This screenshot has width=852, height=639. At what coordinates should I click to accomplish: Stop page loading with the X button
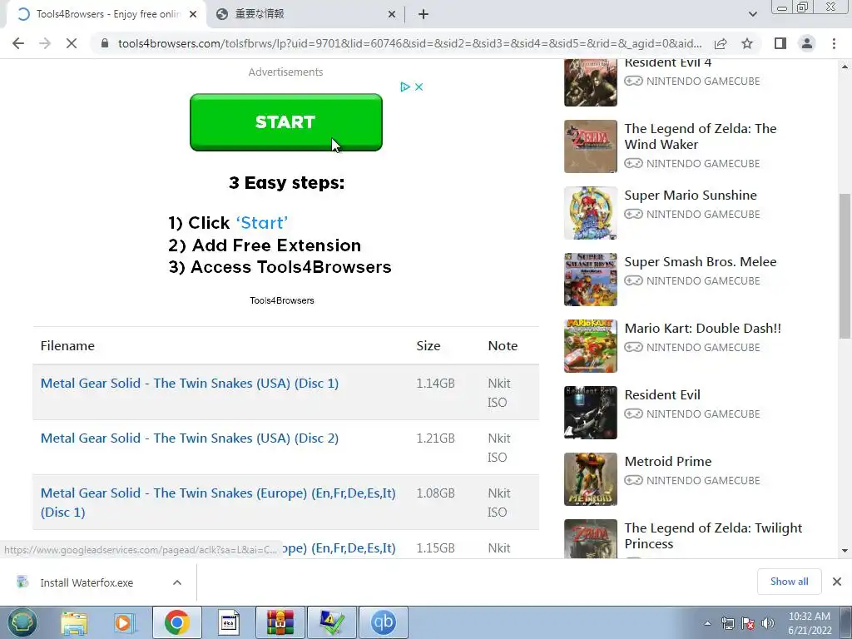pos(72,43)
